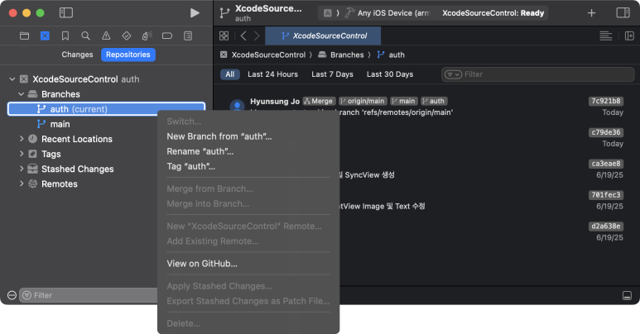Select the commit with hash d2a638e

[x=606, y=227]
